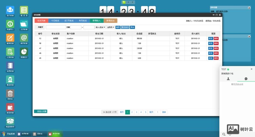Click the 清空条件 clear filters button
The width and height of the screenshot is (255, 137).
point(125,27)
